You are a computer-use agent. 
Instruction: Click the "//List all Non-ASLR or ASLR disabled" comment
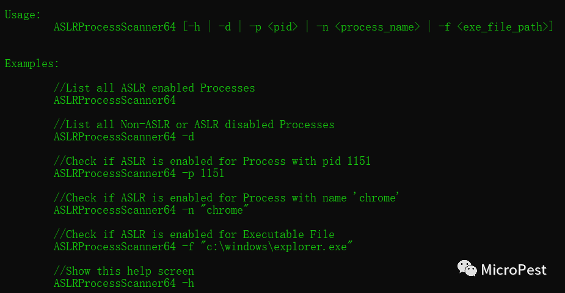(x=194, y=125)
